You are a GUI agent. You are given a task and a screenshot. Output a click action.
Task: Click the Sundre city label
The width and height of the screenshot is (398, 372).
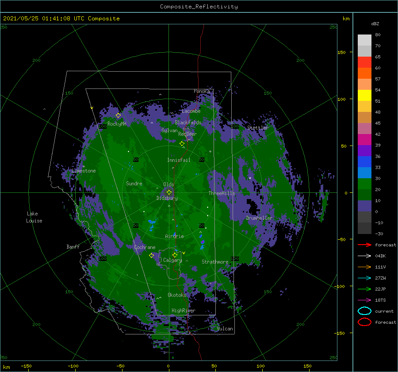click(x=134, y=183)
